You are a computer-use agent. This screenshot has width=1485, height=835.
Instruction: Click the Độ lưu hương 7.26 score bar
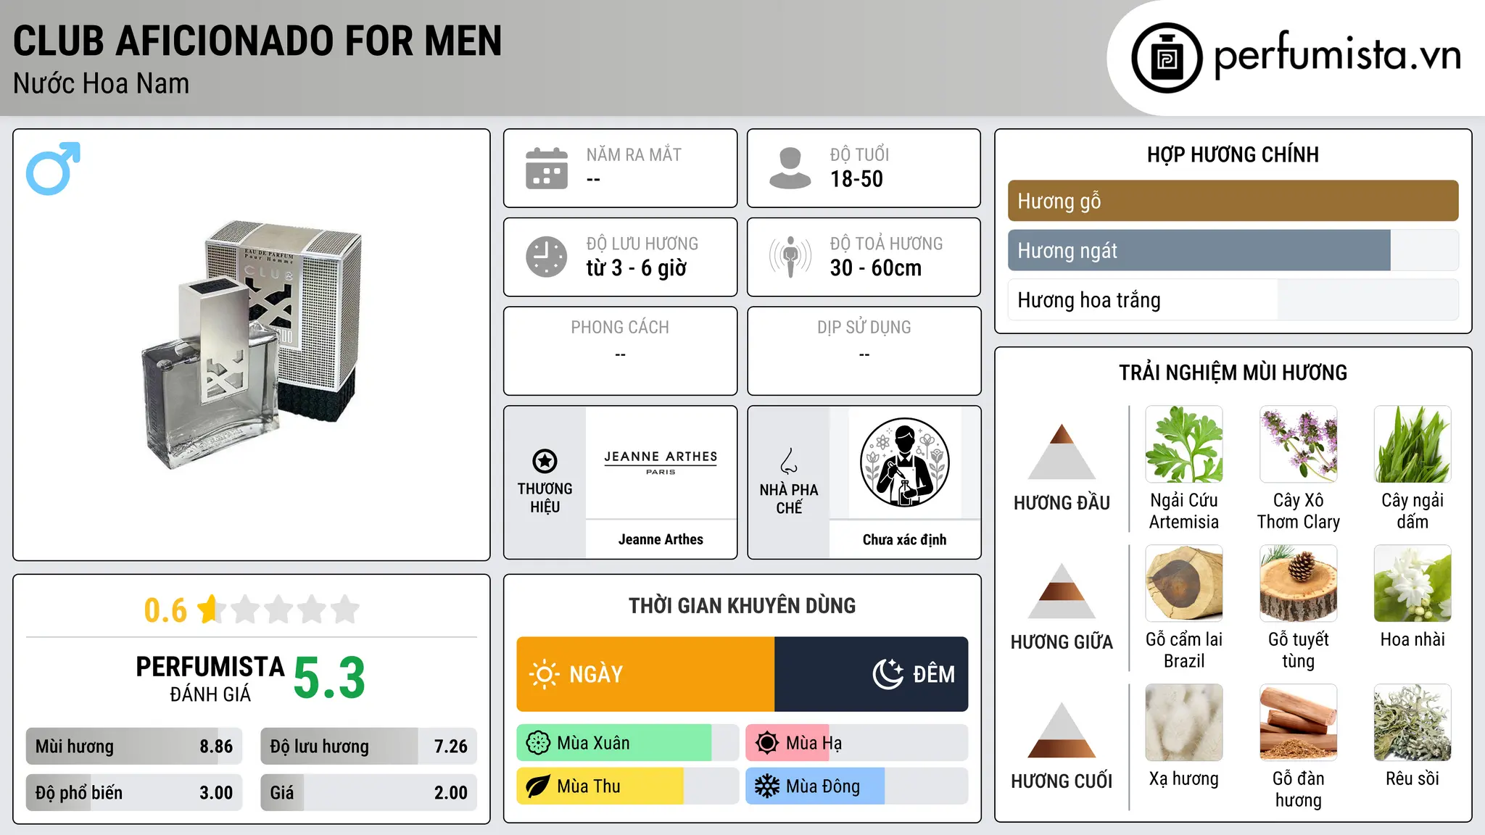(368, 746)
